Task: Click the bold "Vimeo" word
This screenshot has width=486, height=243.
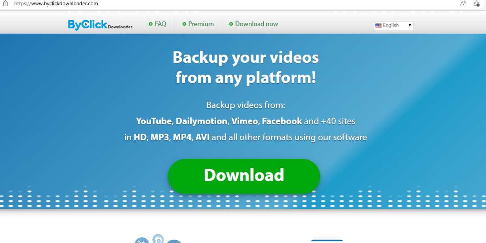Action: (244, 121)
